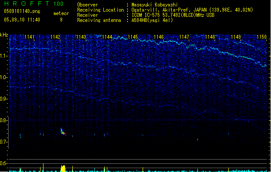Click observer name Masayuki Kobayashi
This screenshot has height=172, width=271.
click(x=155, y=5)
